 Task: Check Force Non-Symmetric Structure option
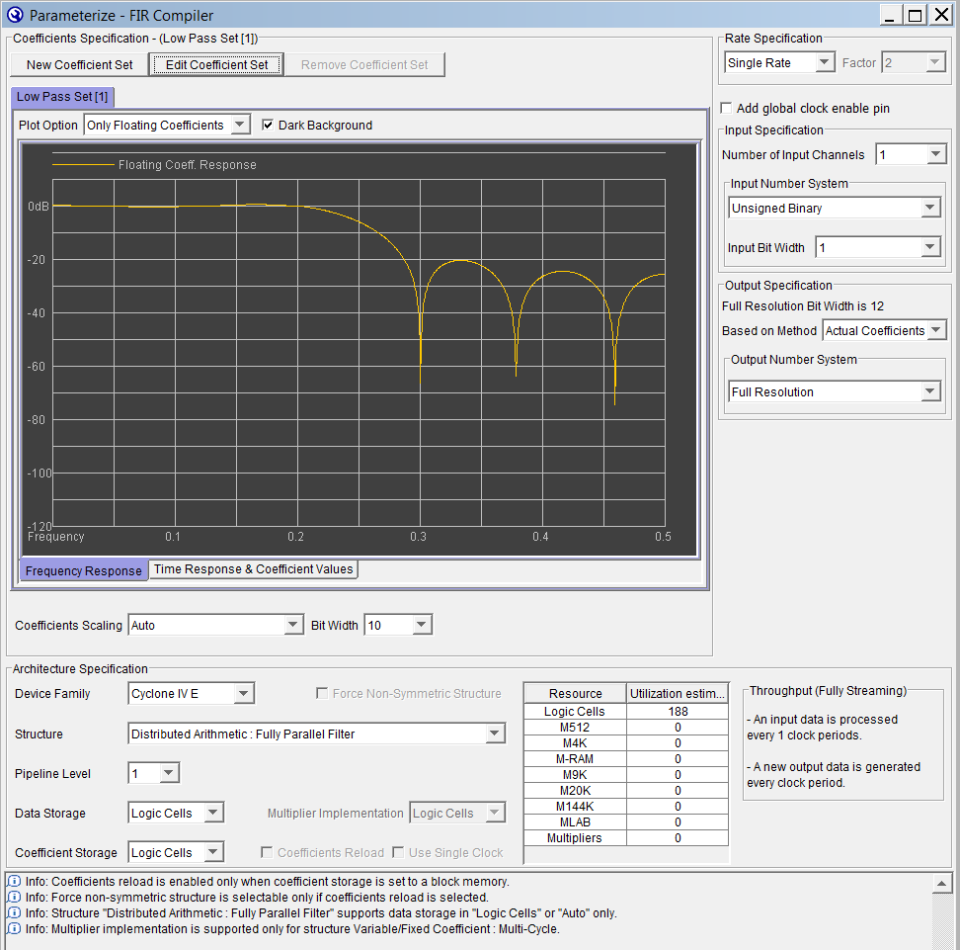(321, 693)
